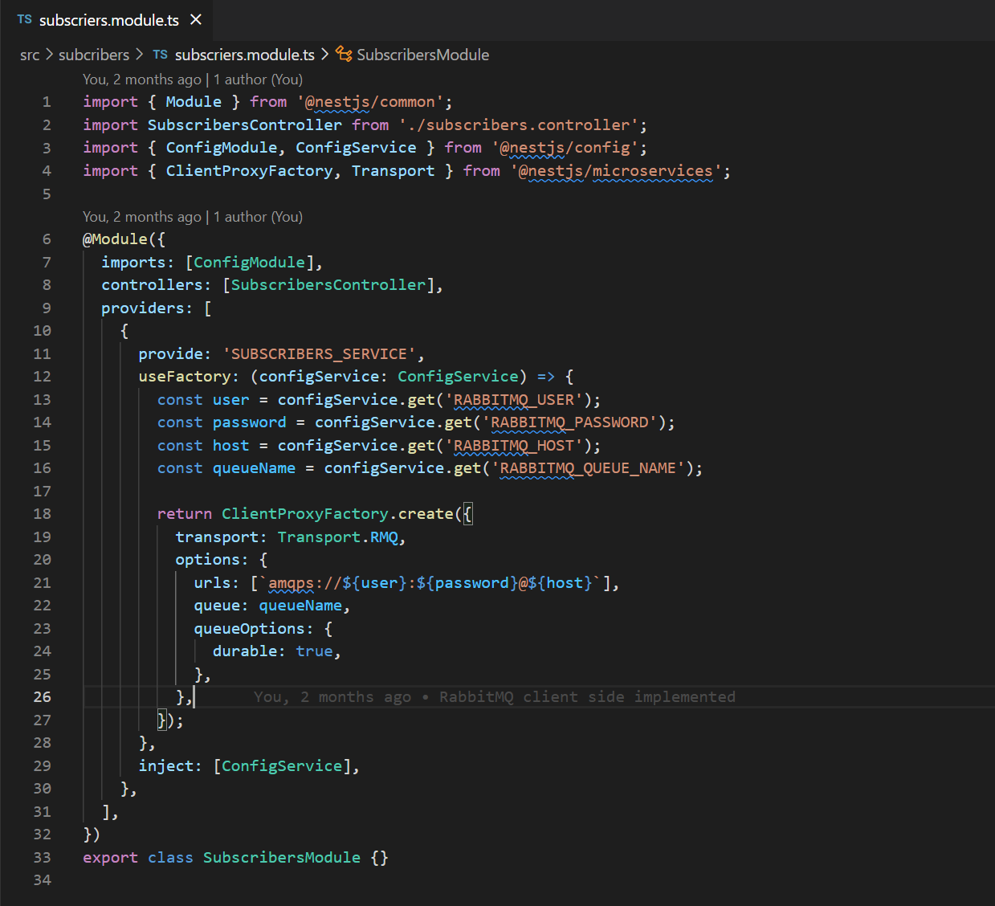Screen dimensions: 995x906
Task: Click ClientProxyFactory.create on line 18
Action: 337,514
